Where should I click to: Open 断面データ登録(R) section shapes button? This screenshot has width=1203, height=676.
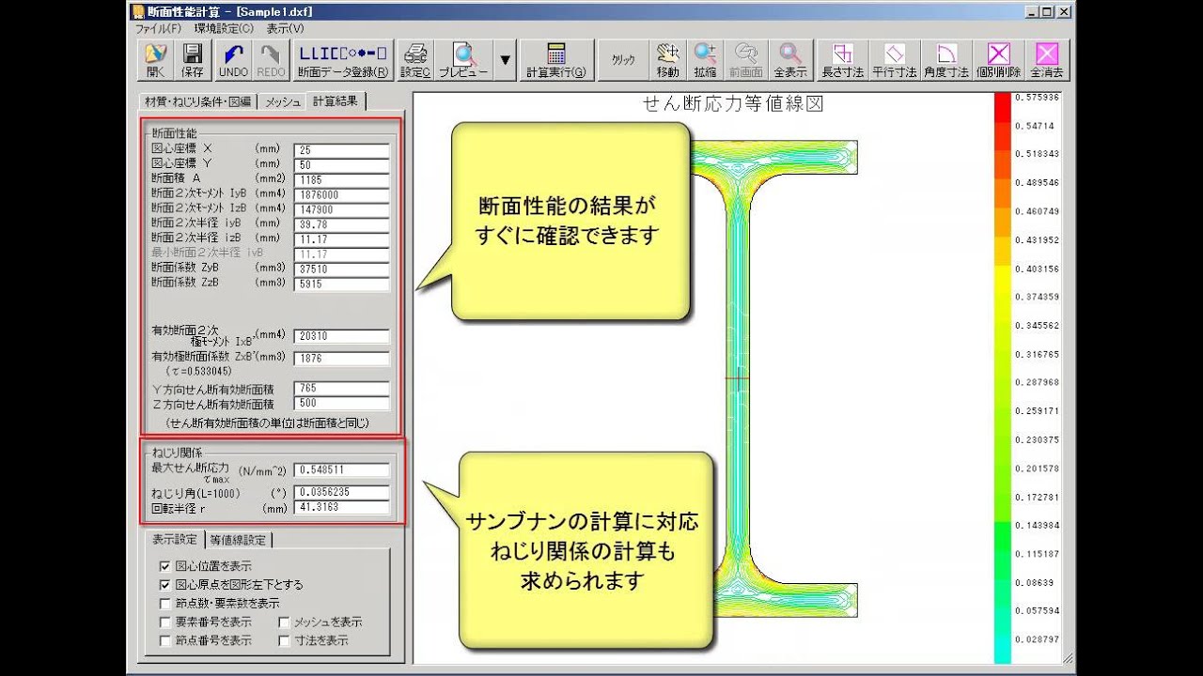(342, 60)
